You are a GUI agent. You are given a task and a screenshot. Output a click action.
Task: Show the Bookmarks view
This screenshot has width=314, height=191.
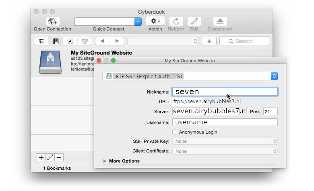pos(56,41)
